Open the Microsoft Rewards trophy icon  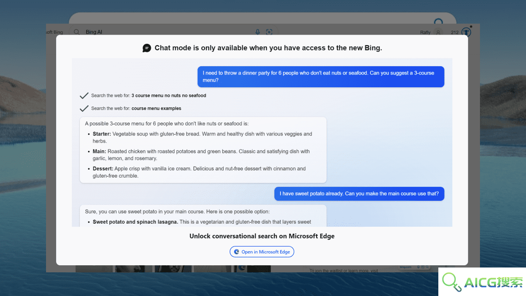coord(467,32)
